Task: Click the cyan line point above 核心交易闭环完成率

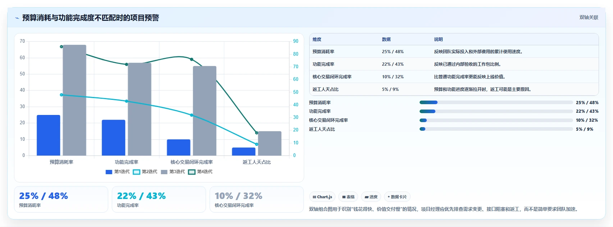Action: coord(192,115)
